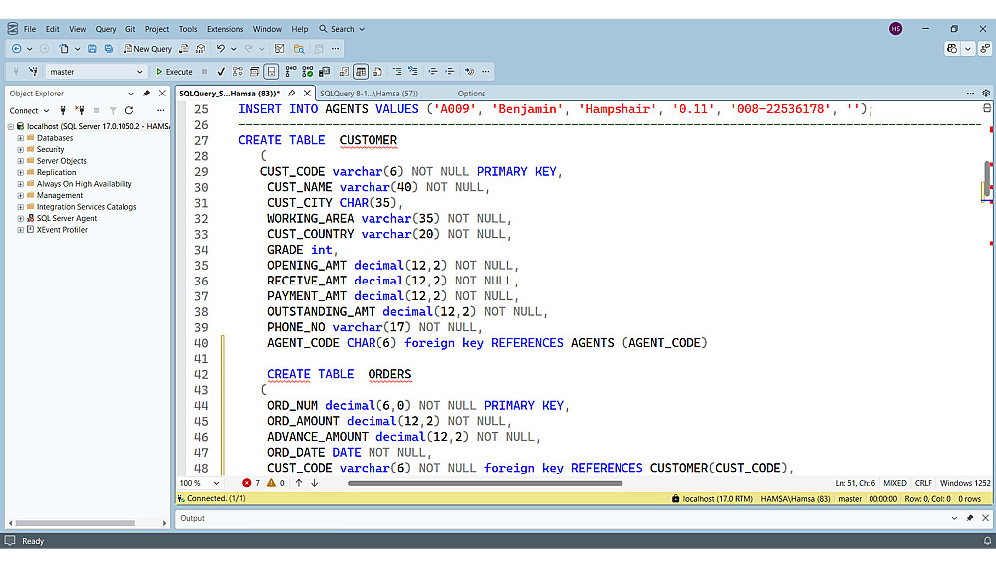The image size is (996, 568).
Task: Expand the Databases tree node
Action: [19, 138]
